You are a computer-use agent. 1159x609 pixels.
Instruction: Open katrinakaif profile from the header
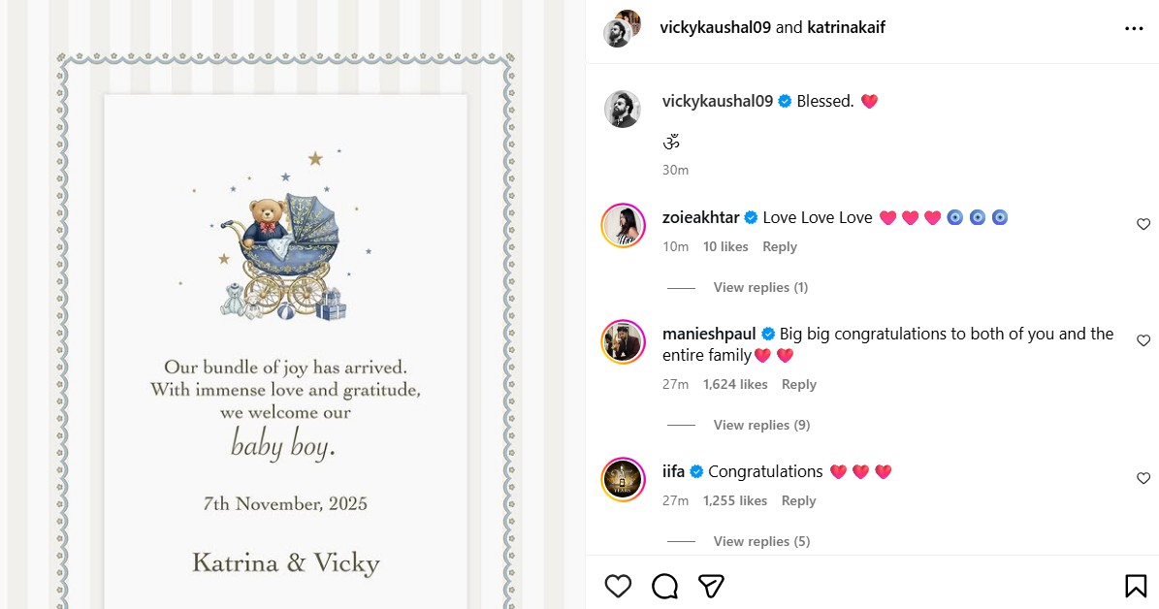pyautogui.click(x=846, y=27)
